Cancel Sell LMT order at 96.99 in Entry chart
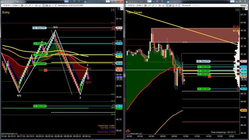 click(114, 54)
